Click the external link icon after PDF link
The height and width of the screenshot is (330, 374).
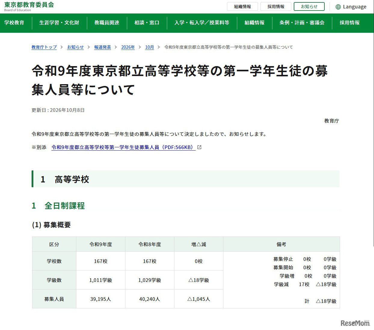(199, 147)
